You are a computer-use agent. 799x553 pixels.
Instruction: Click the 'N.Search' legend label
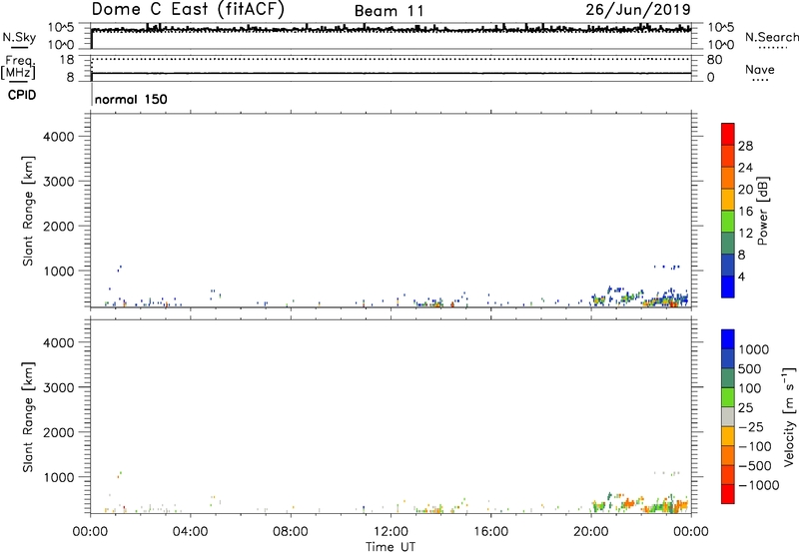(x=771, y=37)
